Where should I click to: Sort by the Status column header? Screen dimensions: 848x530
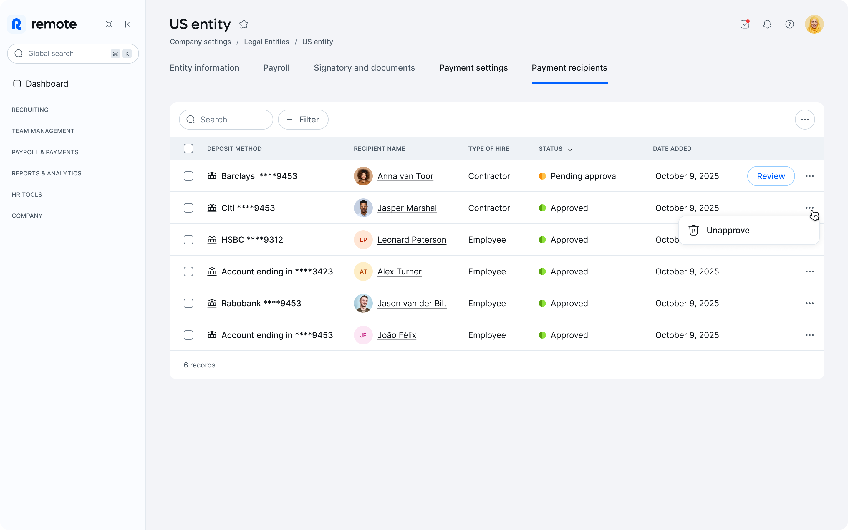pos(555,149)
